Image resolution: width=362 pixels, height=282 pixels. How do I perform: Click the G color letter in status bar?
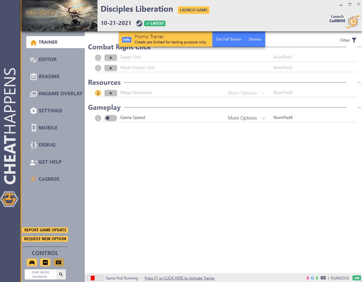coord(312,278)
